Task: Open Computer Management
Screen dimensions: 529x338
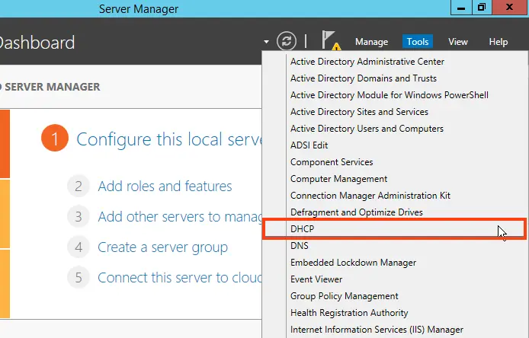Action: click(338, 179)
